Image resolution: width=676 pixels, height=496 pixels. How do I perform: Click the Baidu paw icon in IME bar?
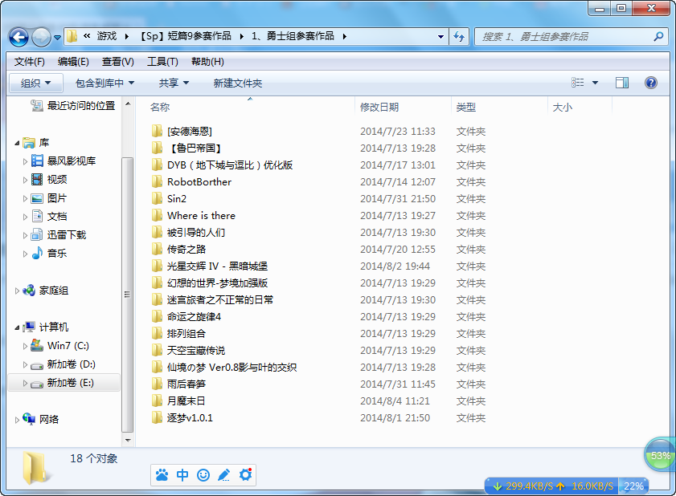coord(162,475)
